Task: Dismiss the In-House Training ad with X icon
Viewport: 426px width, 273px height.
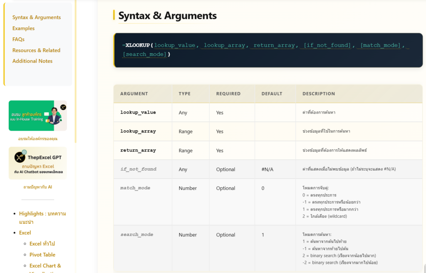Action: click(63, 107)
